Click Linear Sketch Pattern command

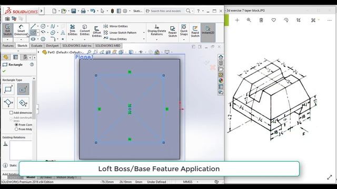[x=120, y=33]
